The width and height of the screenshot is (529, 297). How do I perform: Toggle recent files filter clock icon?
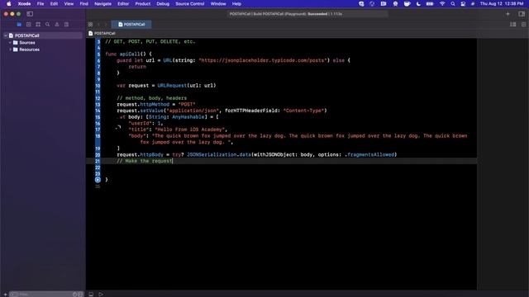coord(75,295)
